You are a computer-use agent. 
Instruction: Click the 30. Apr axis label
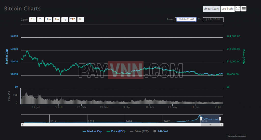pyautogui.click(x=150, y=107)
